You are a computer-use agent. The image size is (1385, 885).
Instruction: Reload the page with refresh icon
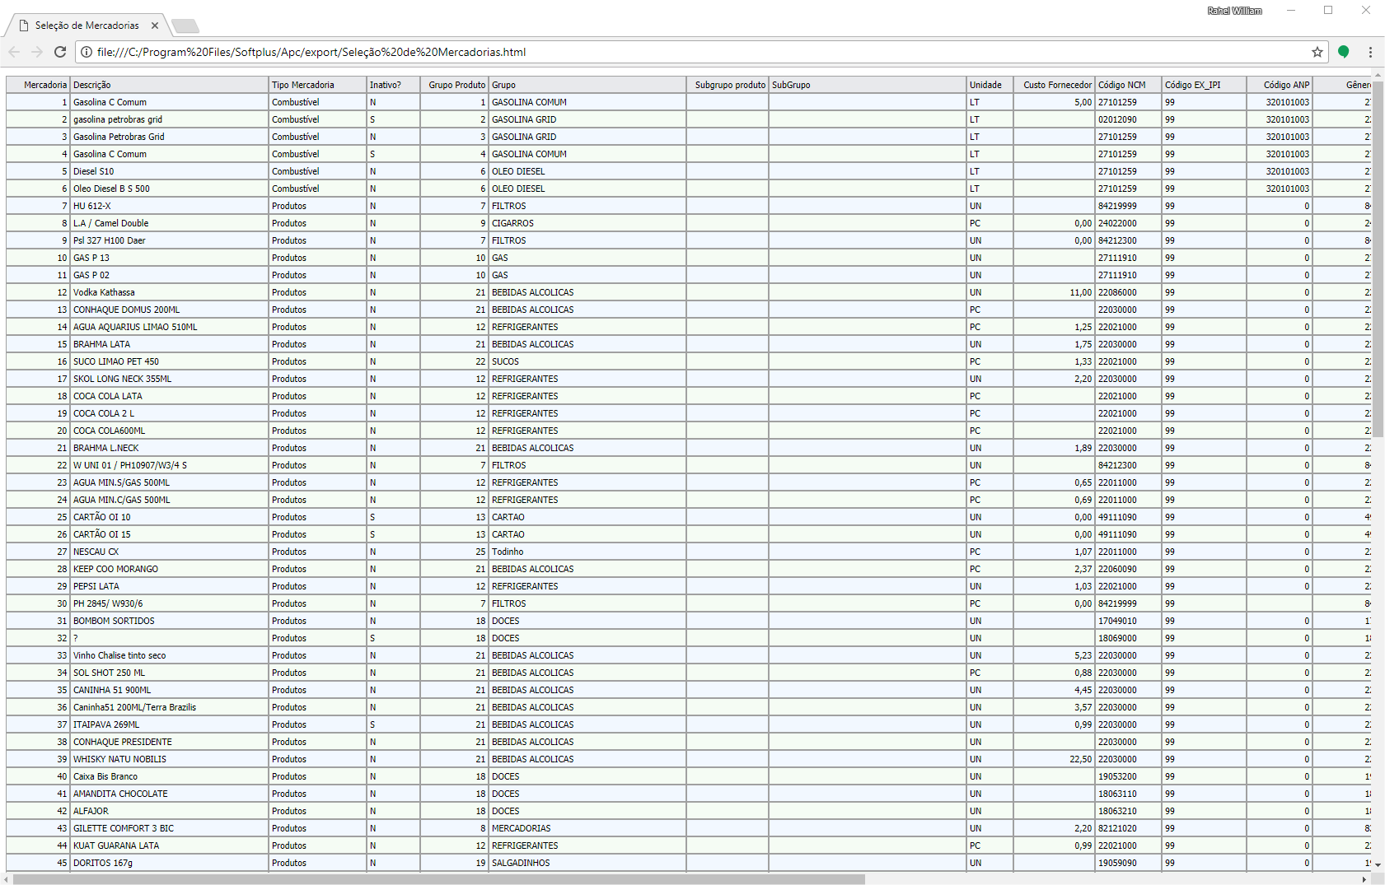coord(60,52)
